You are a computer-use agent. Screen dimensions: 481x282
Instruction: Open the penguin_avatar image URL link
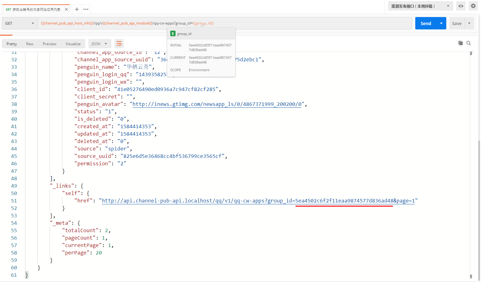pos(217,104)
